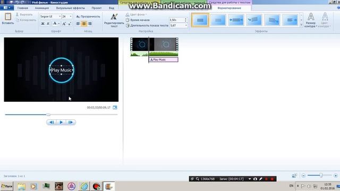Align text to the left
Viewport: 340px width, 191px height.
click(x=78, y=23)
